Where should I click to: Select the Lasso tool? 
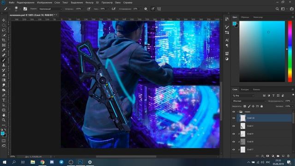[x=4, y=30]
